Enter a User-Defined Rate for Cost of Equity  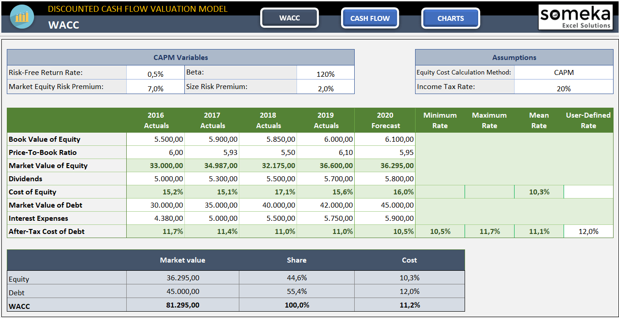click(588, 191)
